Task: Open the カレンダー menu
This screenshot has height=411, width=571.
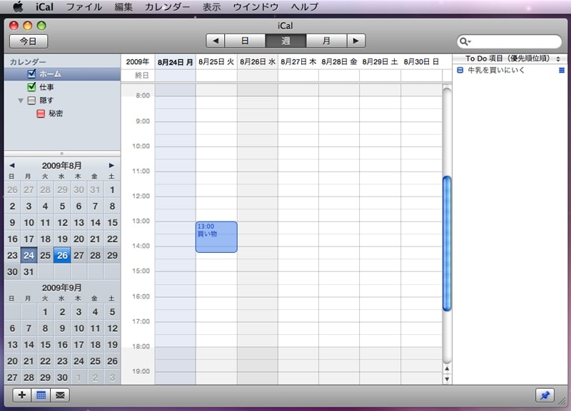Action: [167, 7]
